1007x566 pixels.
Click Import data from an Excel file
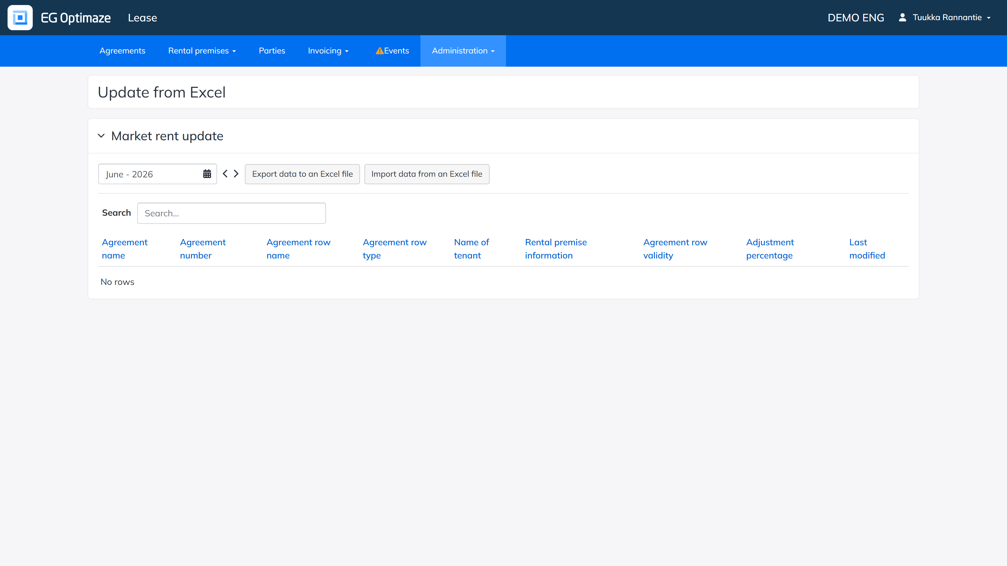(426, 174)
